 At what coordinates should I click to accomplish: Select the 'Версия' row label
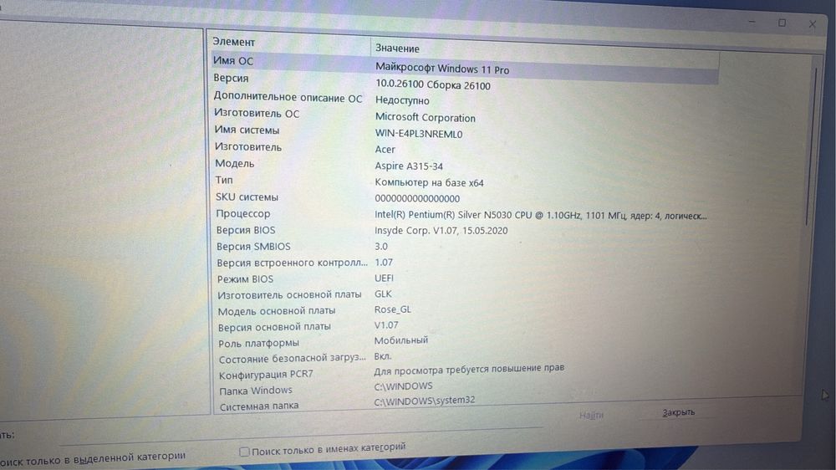point(231,78)
